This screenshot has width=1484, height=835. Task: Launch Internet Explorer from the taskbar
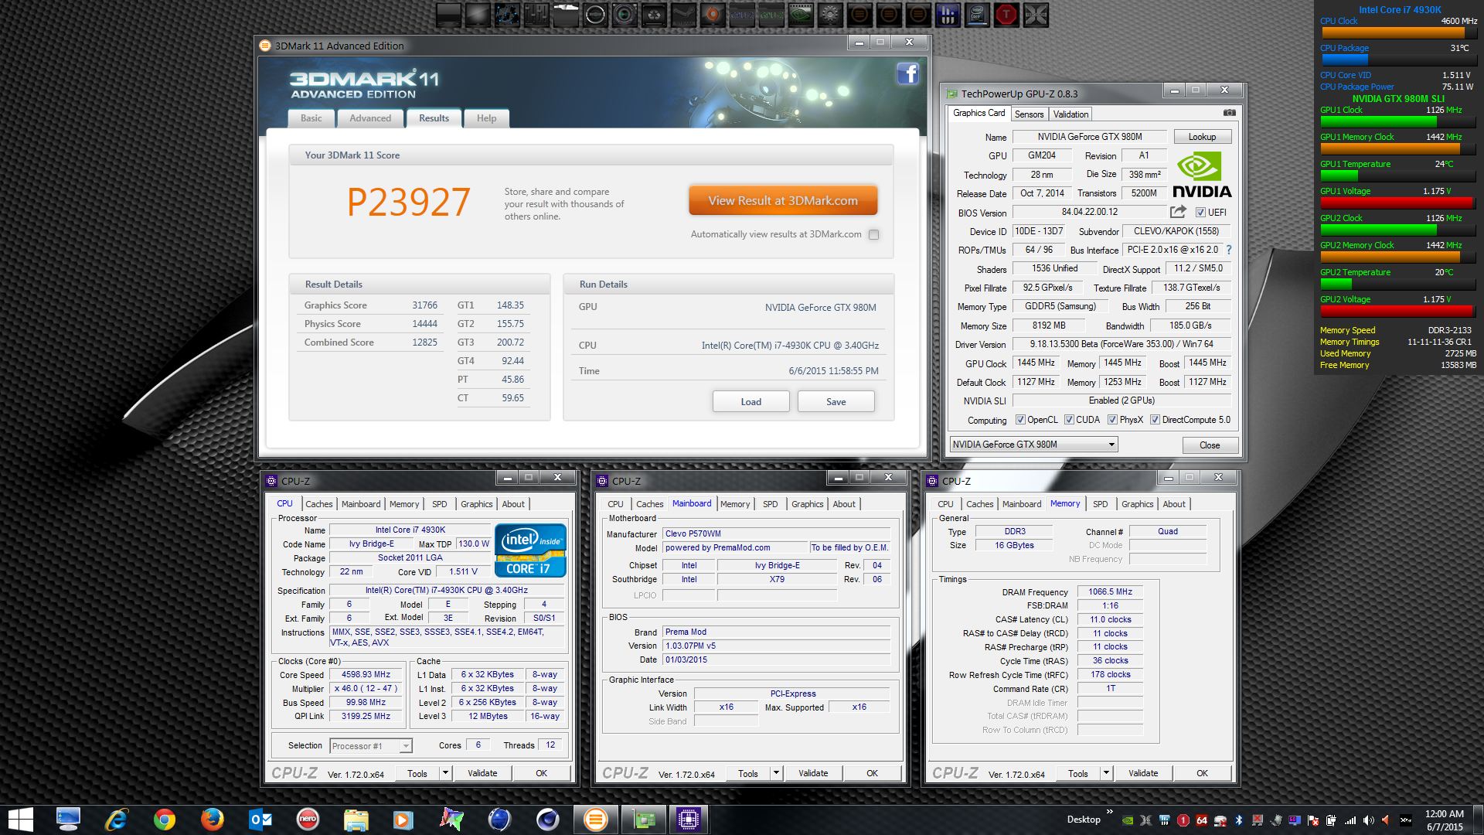[x=117, y=820]
